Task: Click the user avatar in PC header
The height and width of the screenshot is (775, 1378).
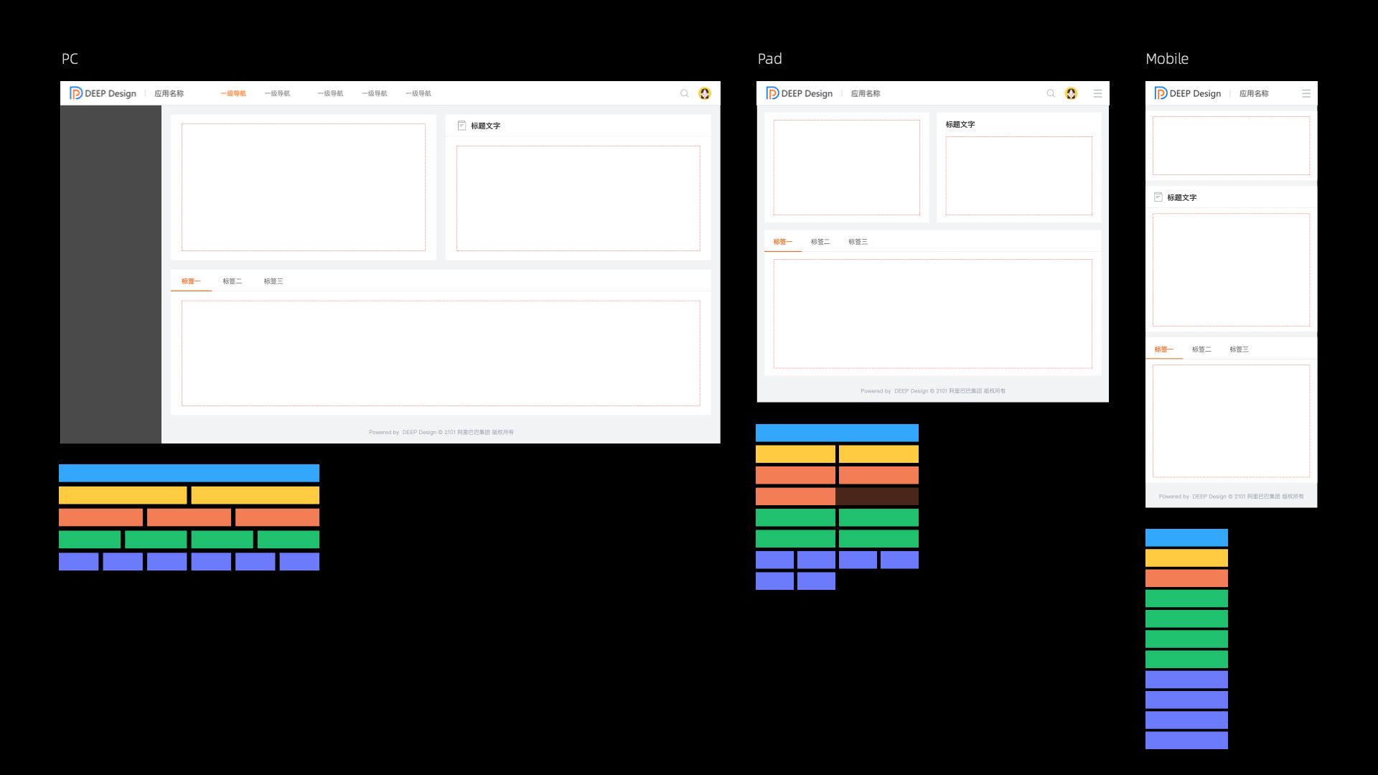Action: pyautogui.click(x=705, y=93)
